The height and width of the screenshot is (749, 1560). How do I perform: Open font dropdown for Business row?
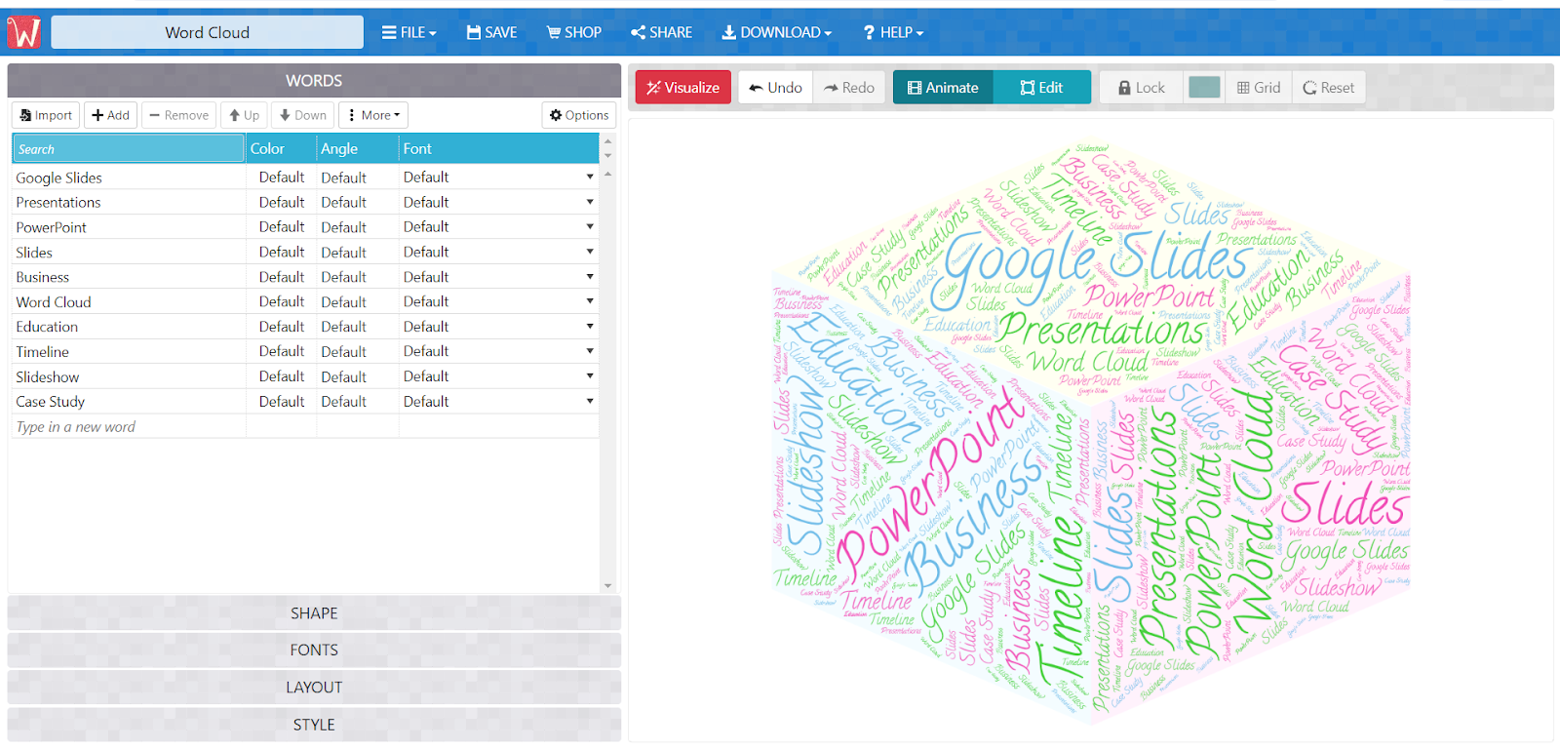click(x=590, y=277)
